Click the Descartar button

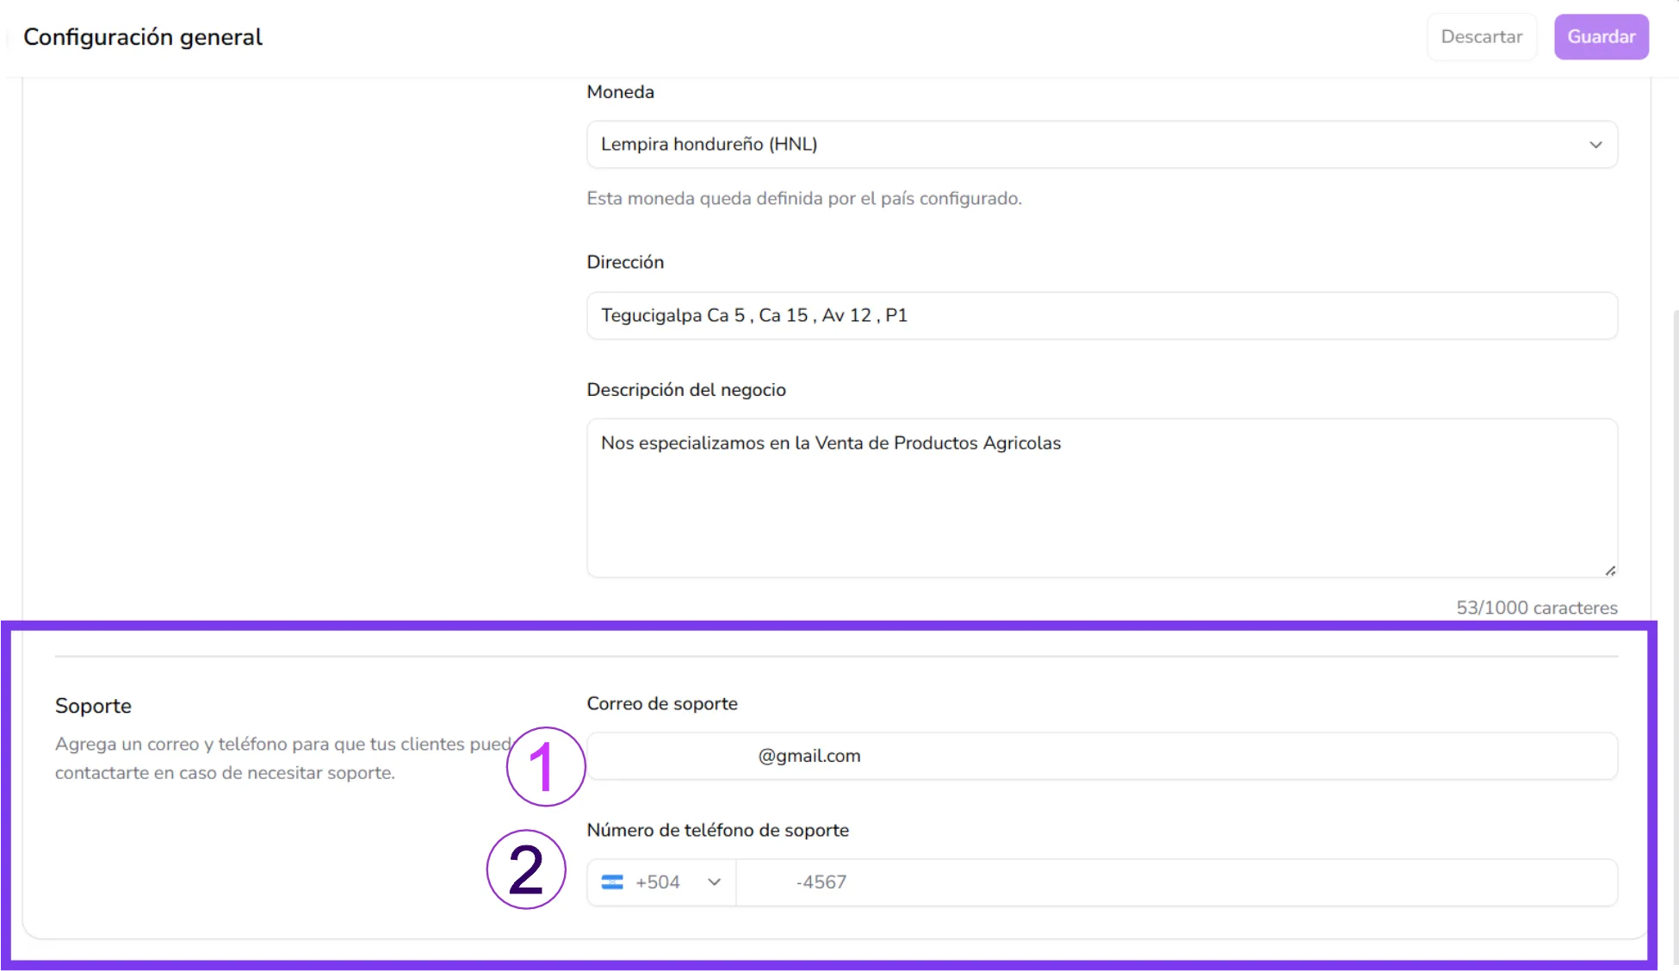(1482, 37)
